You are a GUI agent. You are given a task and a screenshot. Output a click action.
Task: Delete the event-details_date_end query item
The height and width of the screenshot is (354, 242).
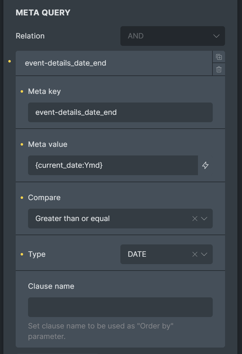point(219,69)
